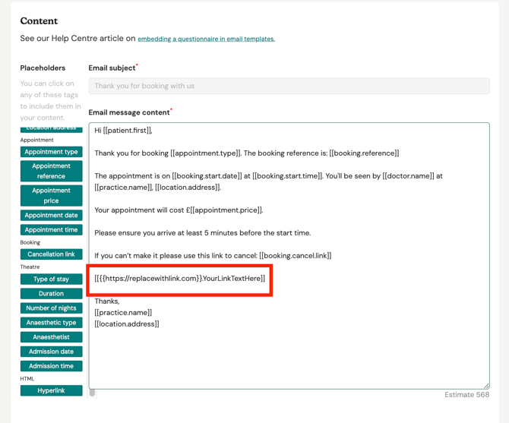Screen dimensions: 509x423
Task: Click the hyperlink placeholder line in message
Action: (180, 279)
